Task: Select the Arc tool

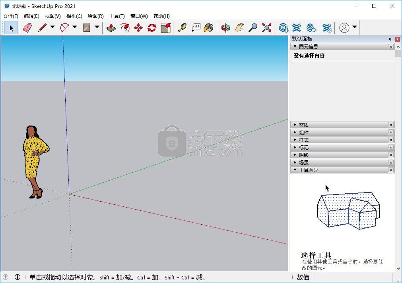Action: tap(64, 28)
